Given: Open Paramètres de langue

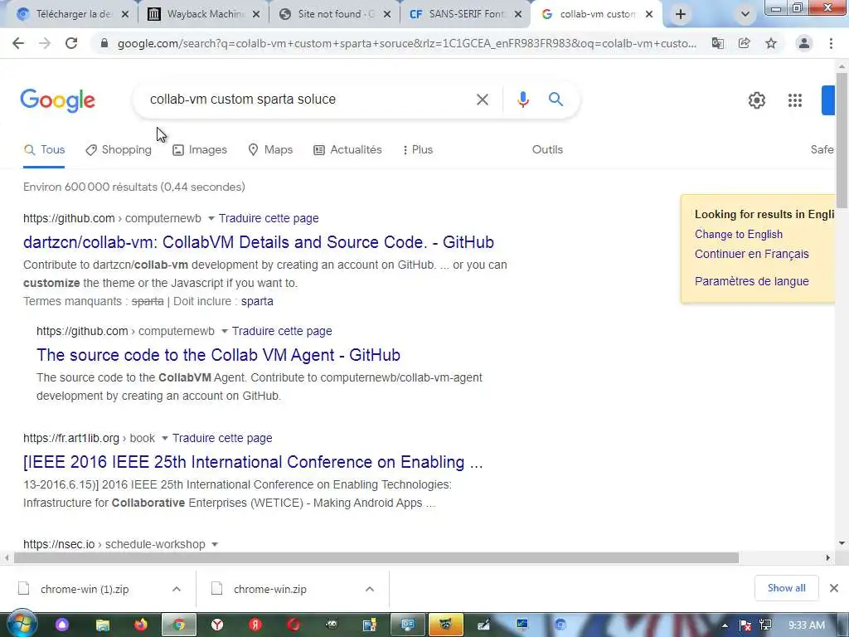Looking at the screenshot, I should [x=751, y=281].
